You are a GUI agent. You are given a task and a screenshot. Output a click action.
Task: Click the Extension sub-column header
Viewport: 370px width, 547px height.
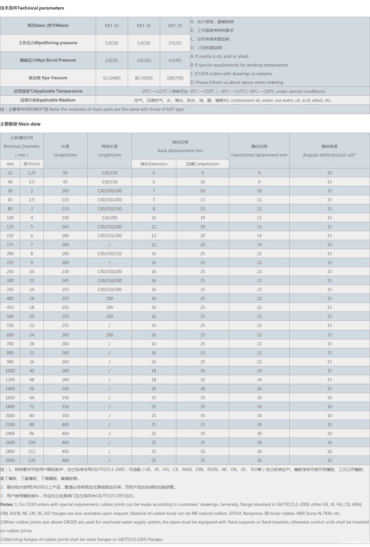(x=154, y=164)
